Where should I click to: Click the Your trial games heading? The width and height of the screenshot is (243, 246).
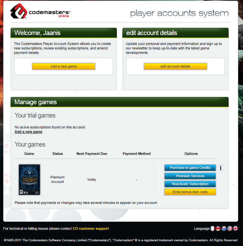35,115
